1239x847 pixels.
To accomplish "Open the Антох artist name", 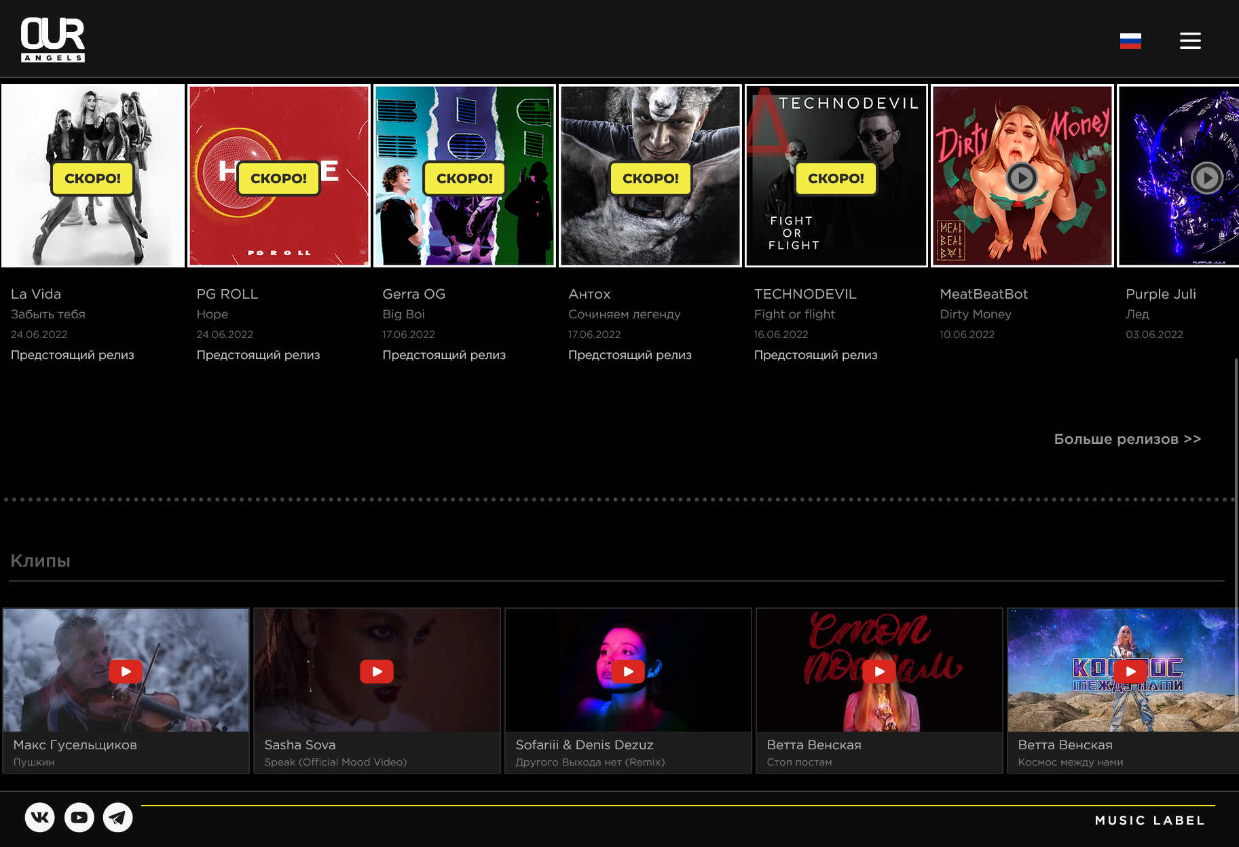I will click(589, 294).
